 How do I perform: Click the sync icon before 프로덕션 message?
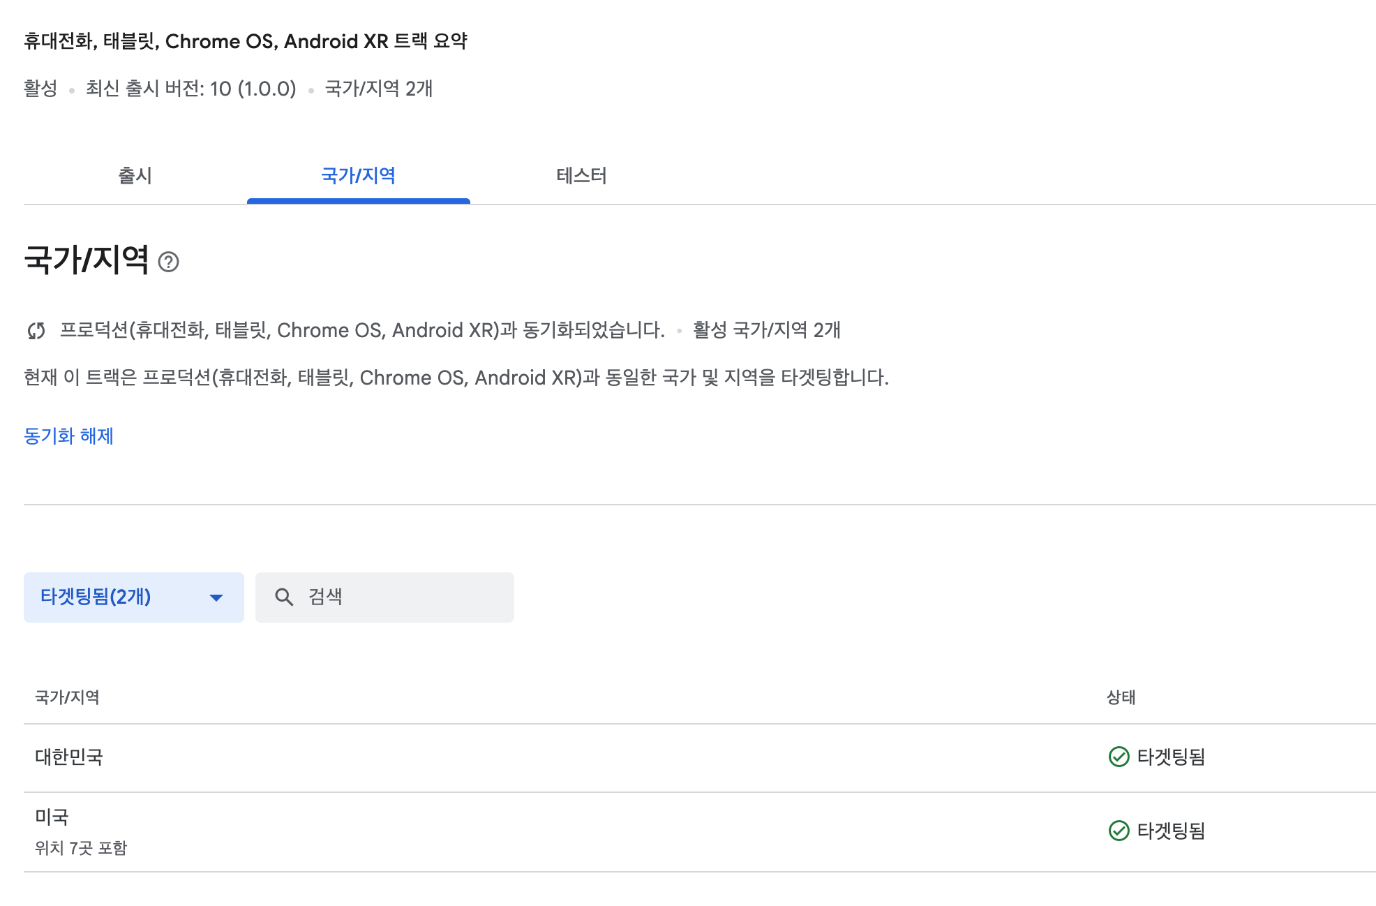pos(36,330)
